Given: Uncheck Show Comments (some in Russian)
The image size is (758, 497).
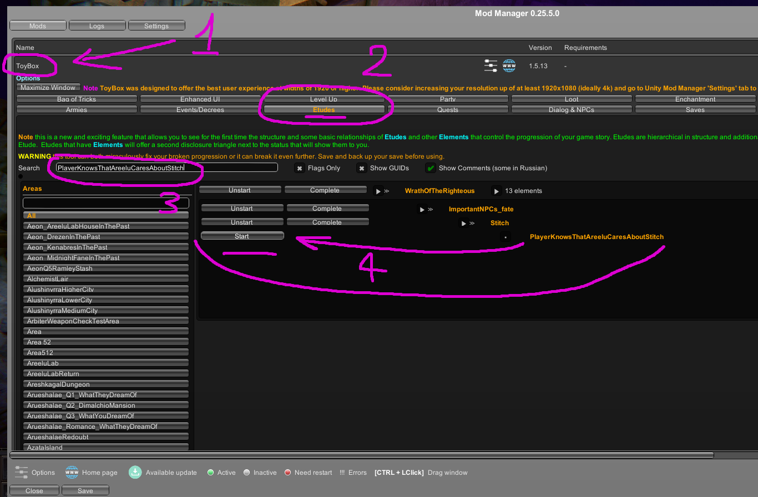Looking at the screenshot, I should (430, 168).
